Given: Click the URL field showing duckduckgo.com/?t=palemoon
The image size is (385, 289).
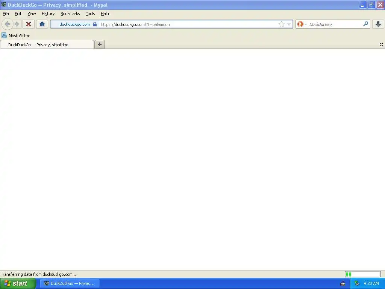Looking at the screenshot, I should point(188,24).
